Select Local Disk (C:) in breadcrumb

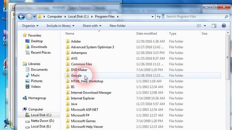tap(78, 17)
